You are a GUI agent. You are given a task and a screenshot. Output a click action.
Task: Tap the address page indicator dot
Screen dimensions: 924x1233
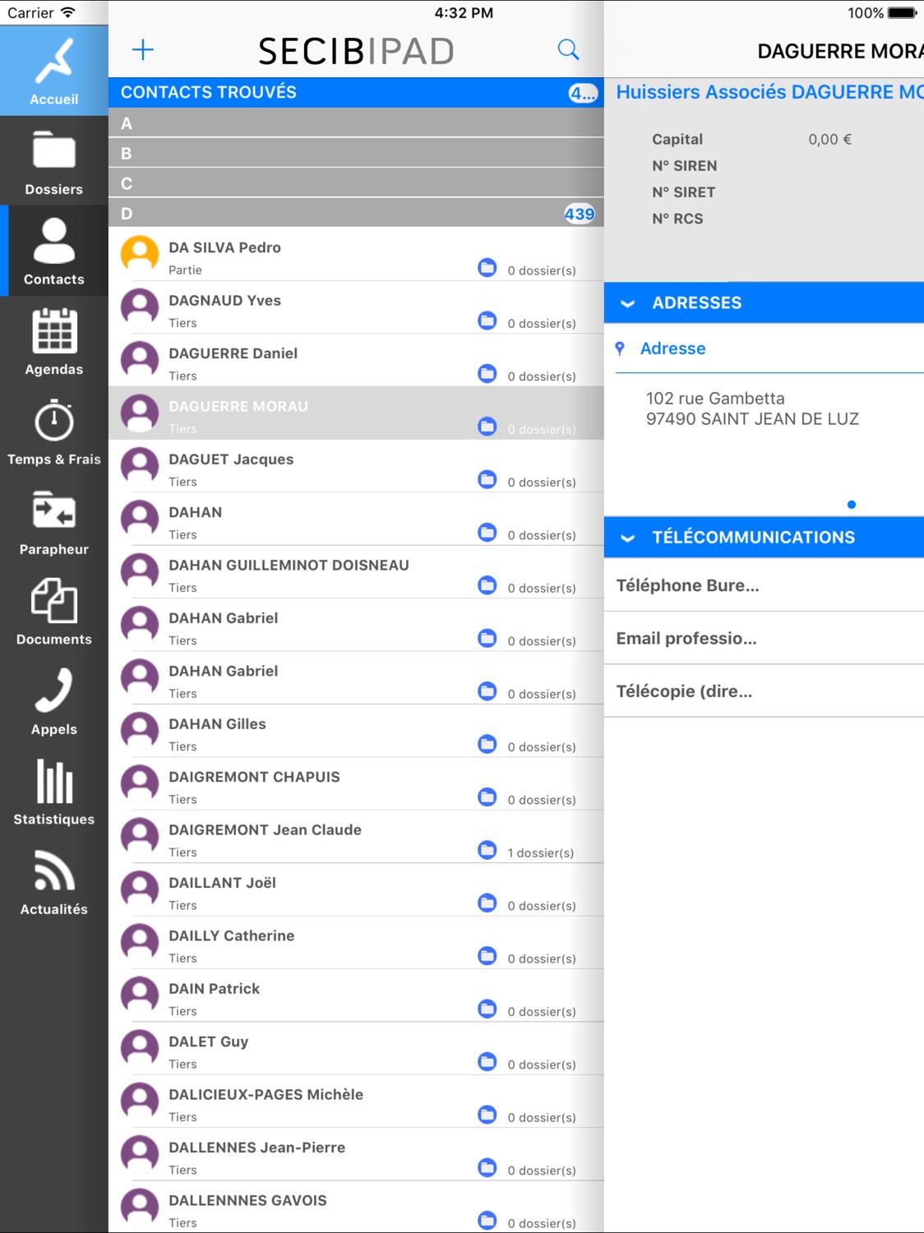852,505
